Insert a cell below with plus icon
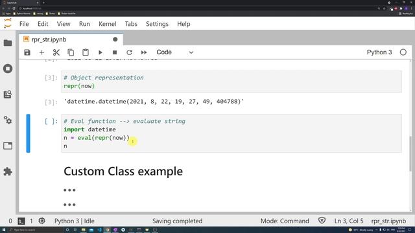The height and width of the screenshot is (233, 415). 41,52
